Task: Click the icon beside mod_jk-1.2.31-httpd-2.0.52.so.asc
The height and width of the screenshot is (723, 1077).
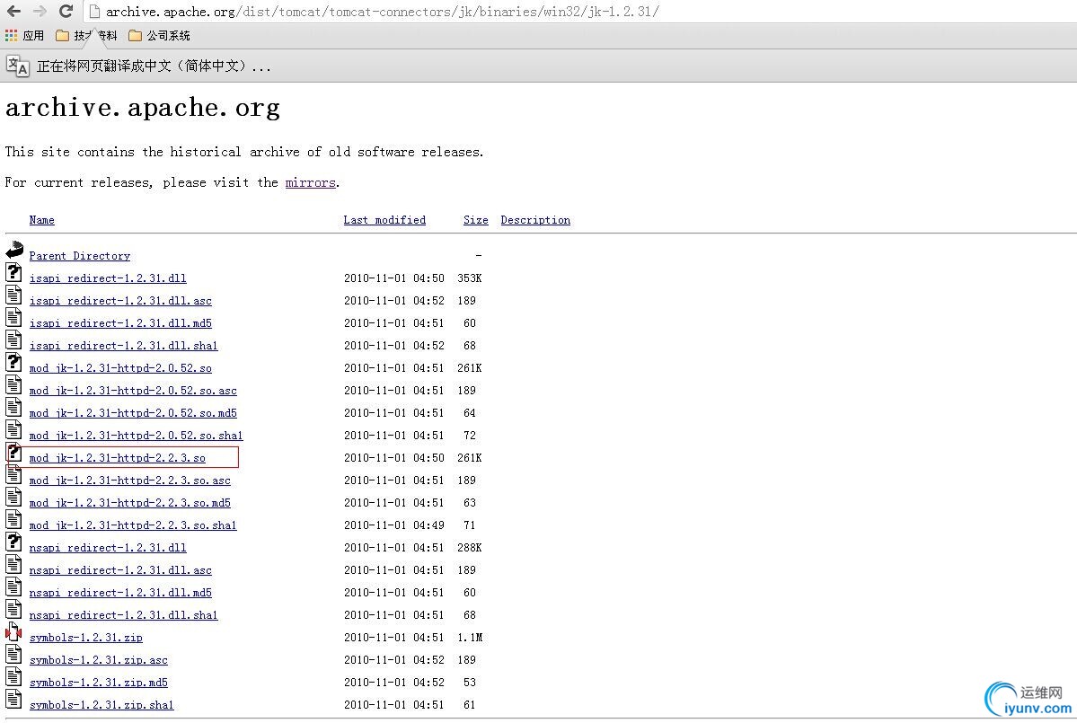Action: [x=13, y=385]
